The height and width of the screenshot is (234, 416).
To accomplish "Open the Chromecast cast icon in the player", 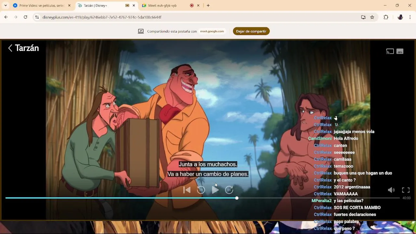I will [x=390, y=51].
